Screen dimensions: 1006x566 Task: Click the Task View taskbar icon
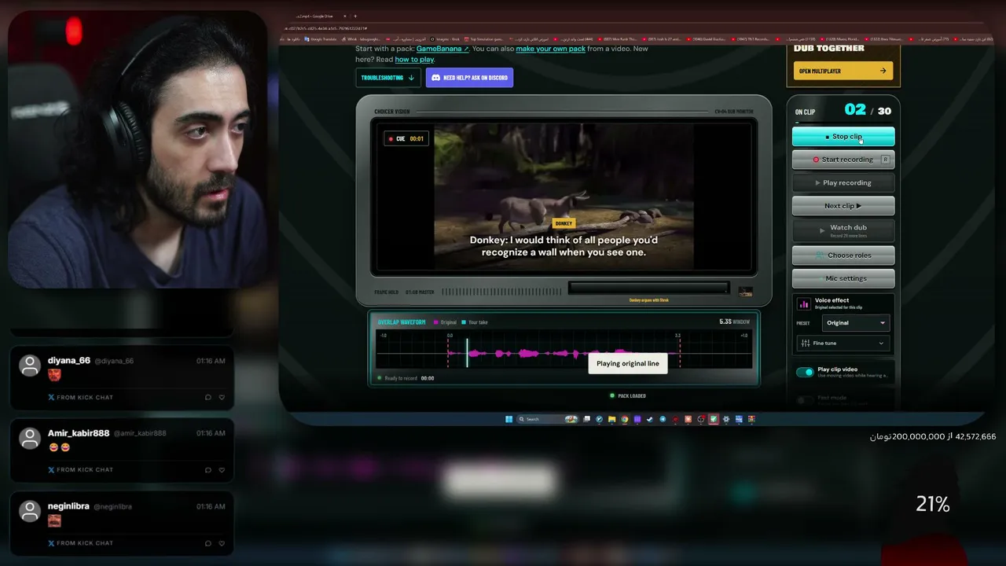586,419
